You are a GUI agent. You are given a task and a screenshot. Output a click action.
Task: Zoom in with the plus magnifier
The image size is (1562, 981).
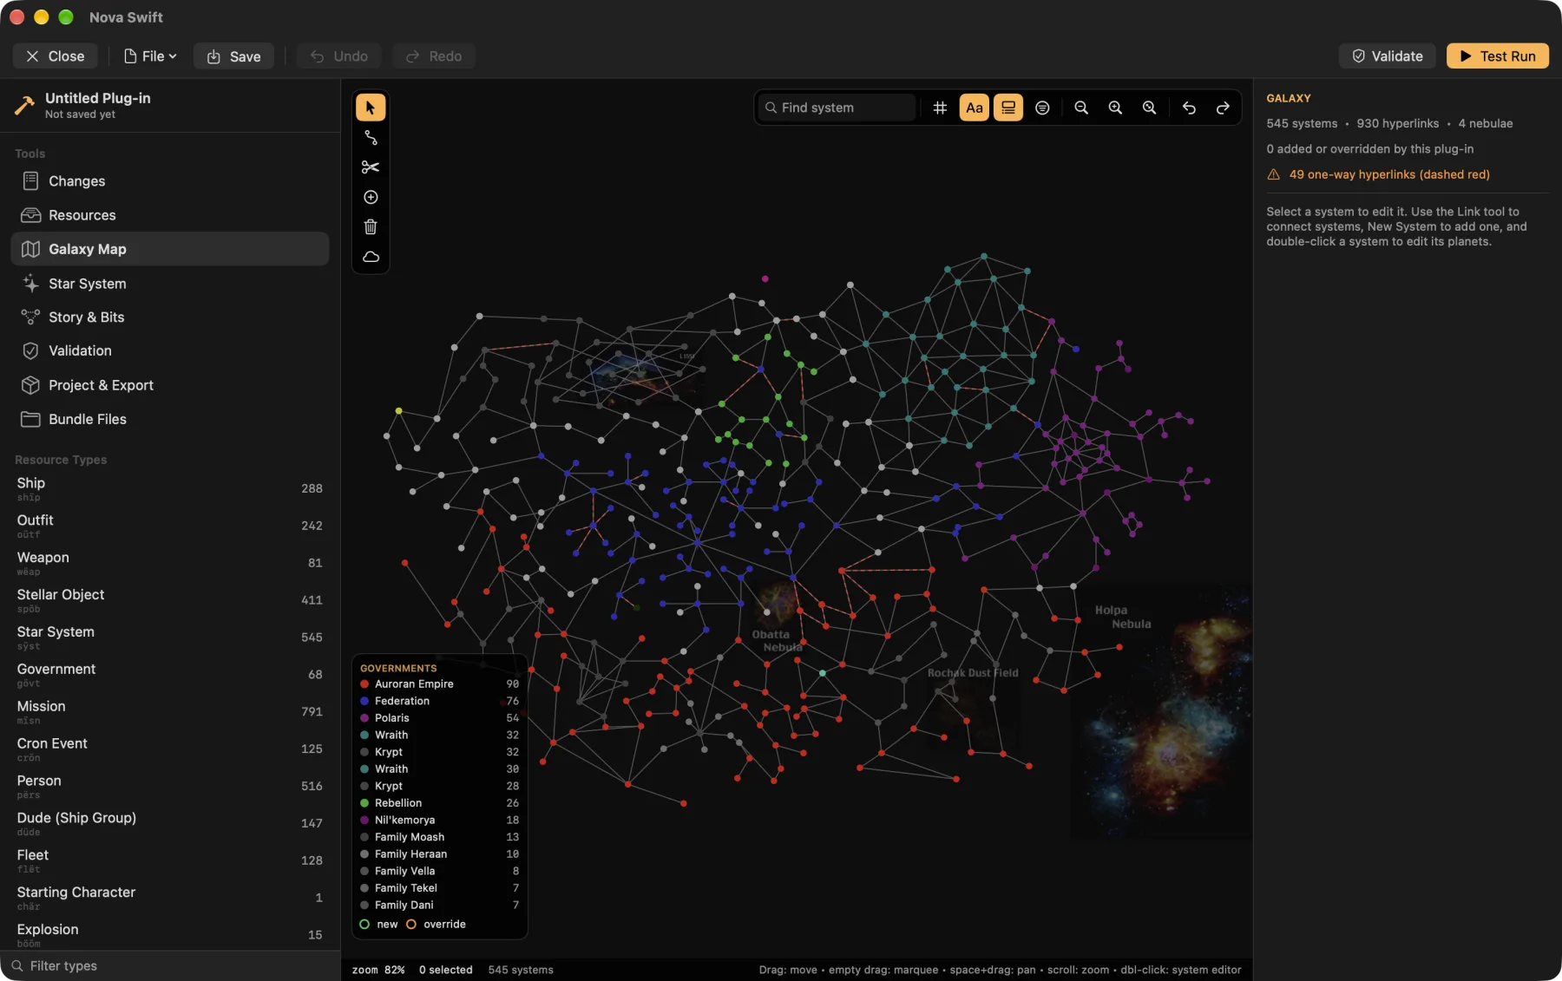[1115, 108]
